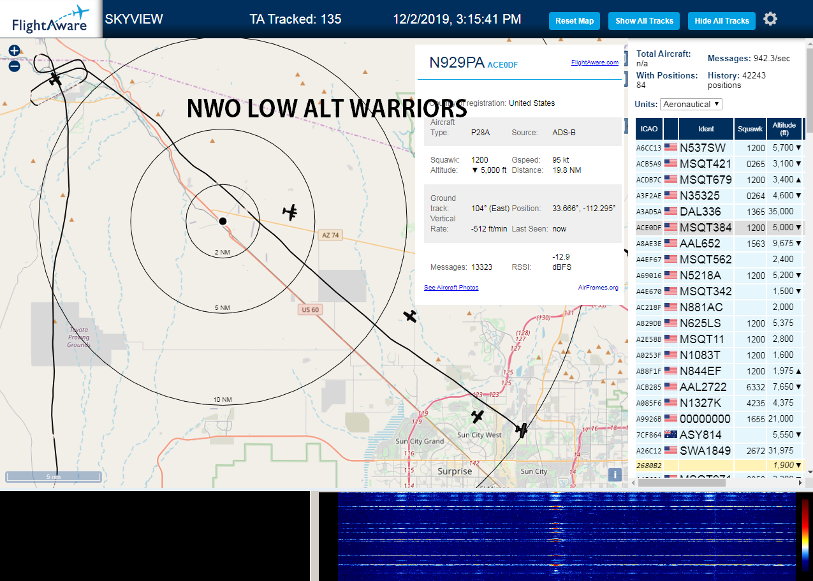
Task: Show all aircraft tracks
Action: coord(644,20)
